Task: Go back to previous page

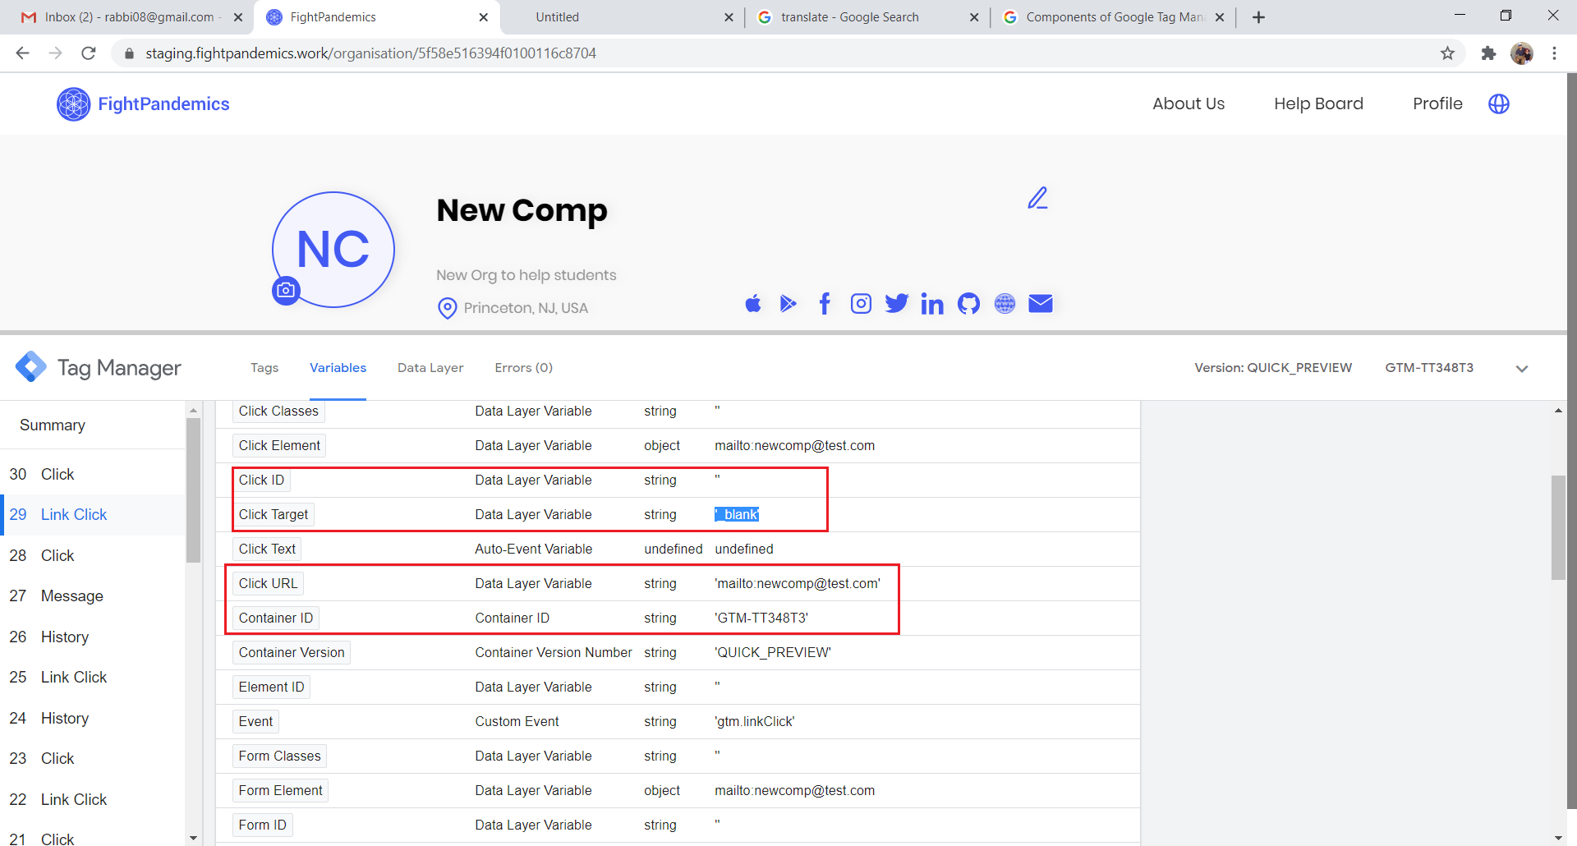Action: [22, 53]
